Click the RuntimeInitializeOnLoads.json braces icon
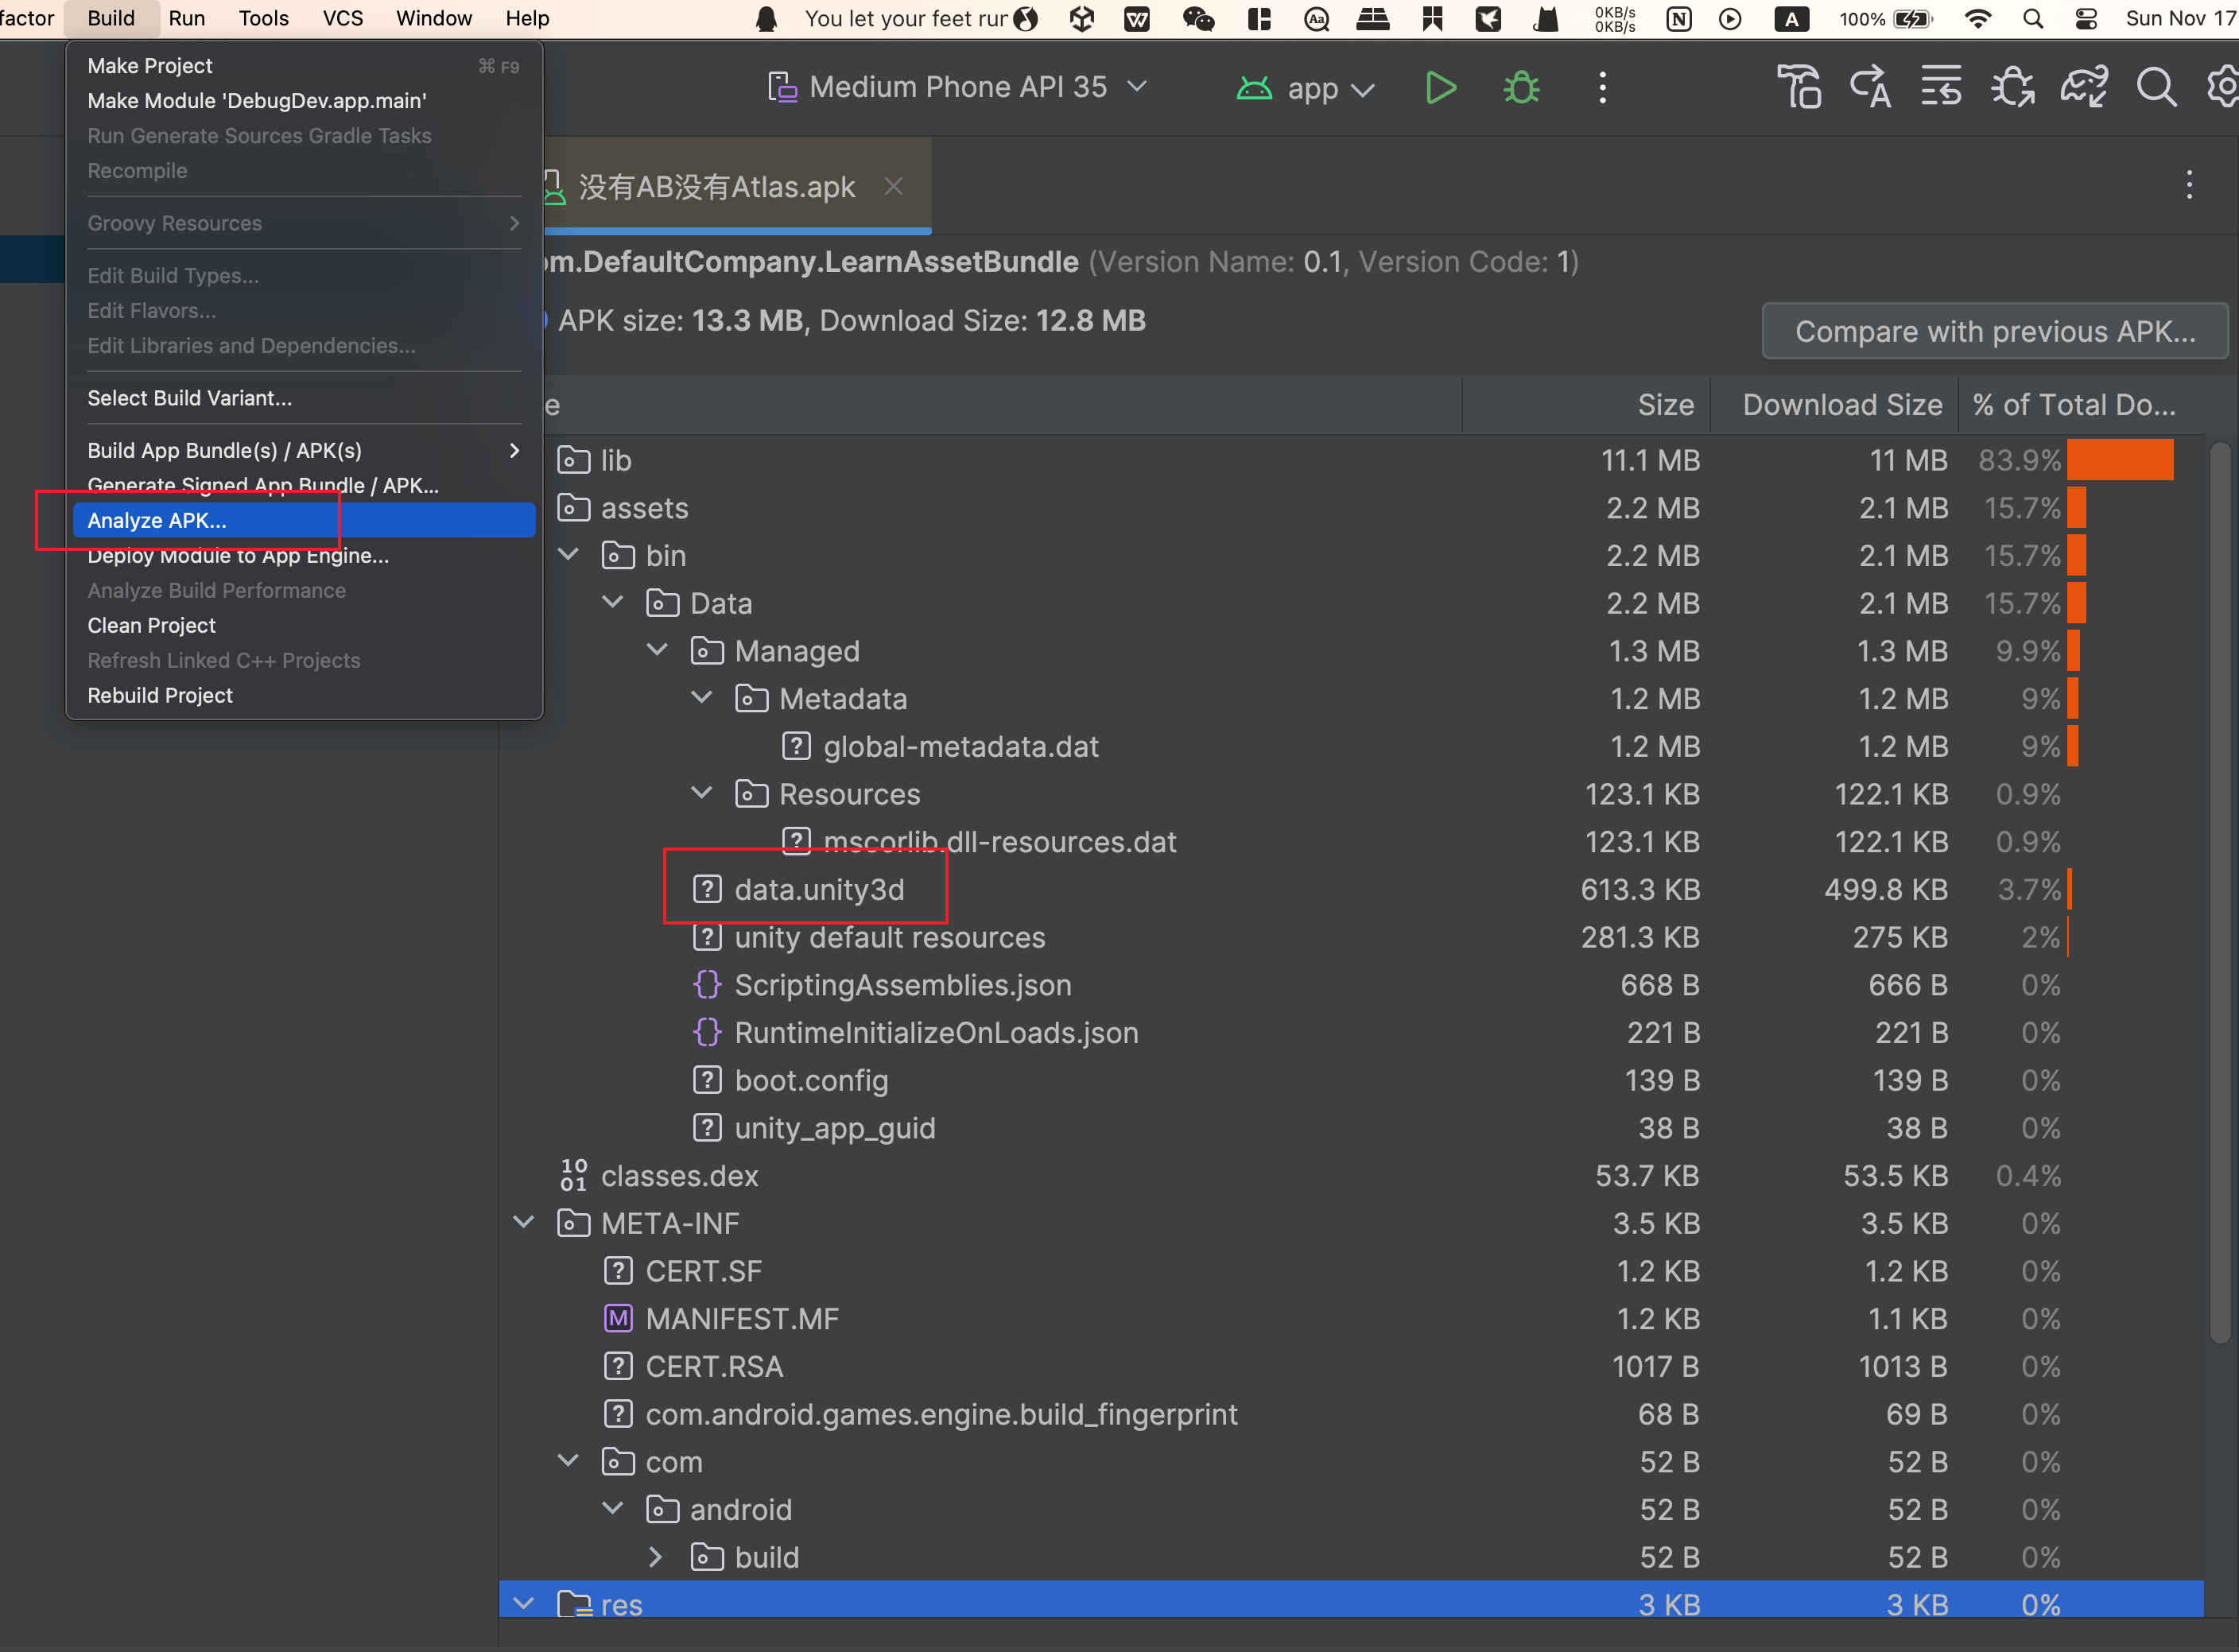The height and width of the screenshot is (1652, 2239). 707,1032
